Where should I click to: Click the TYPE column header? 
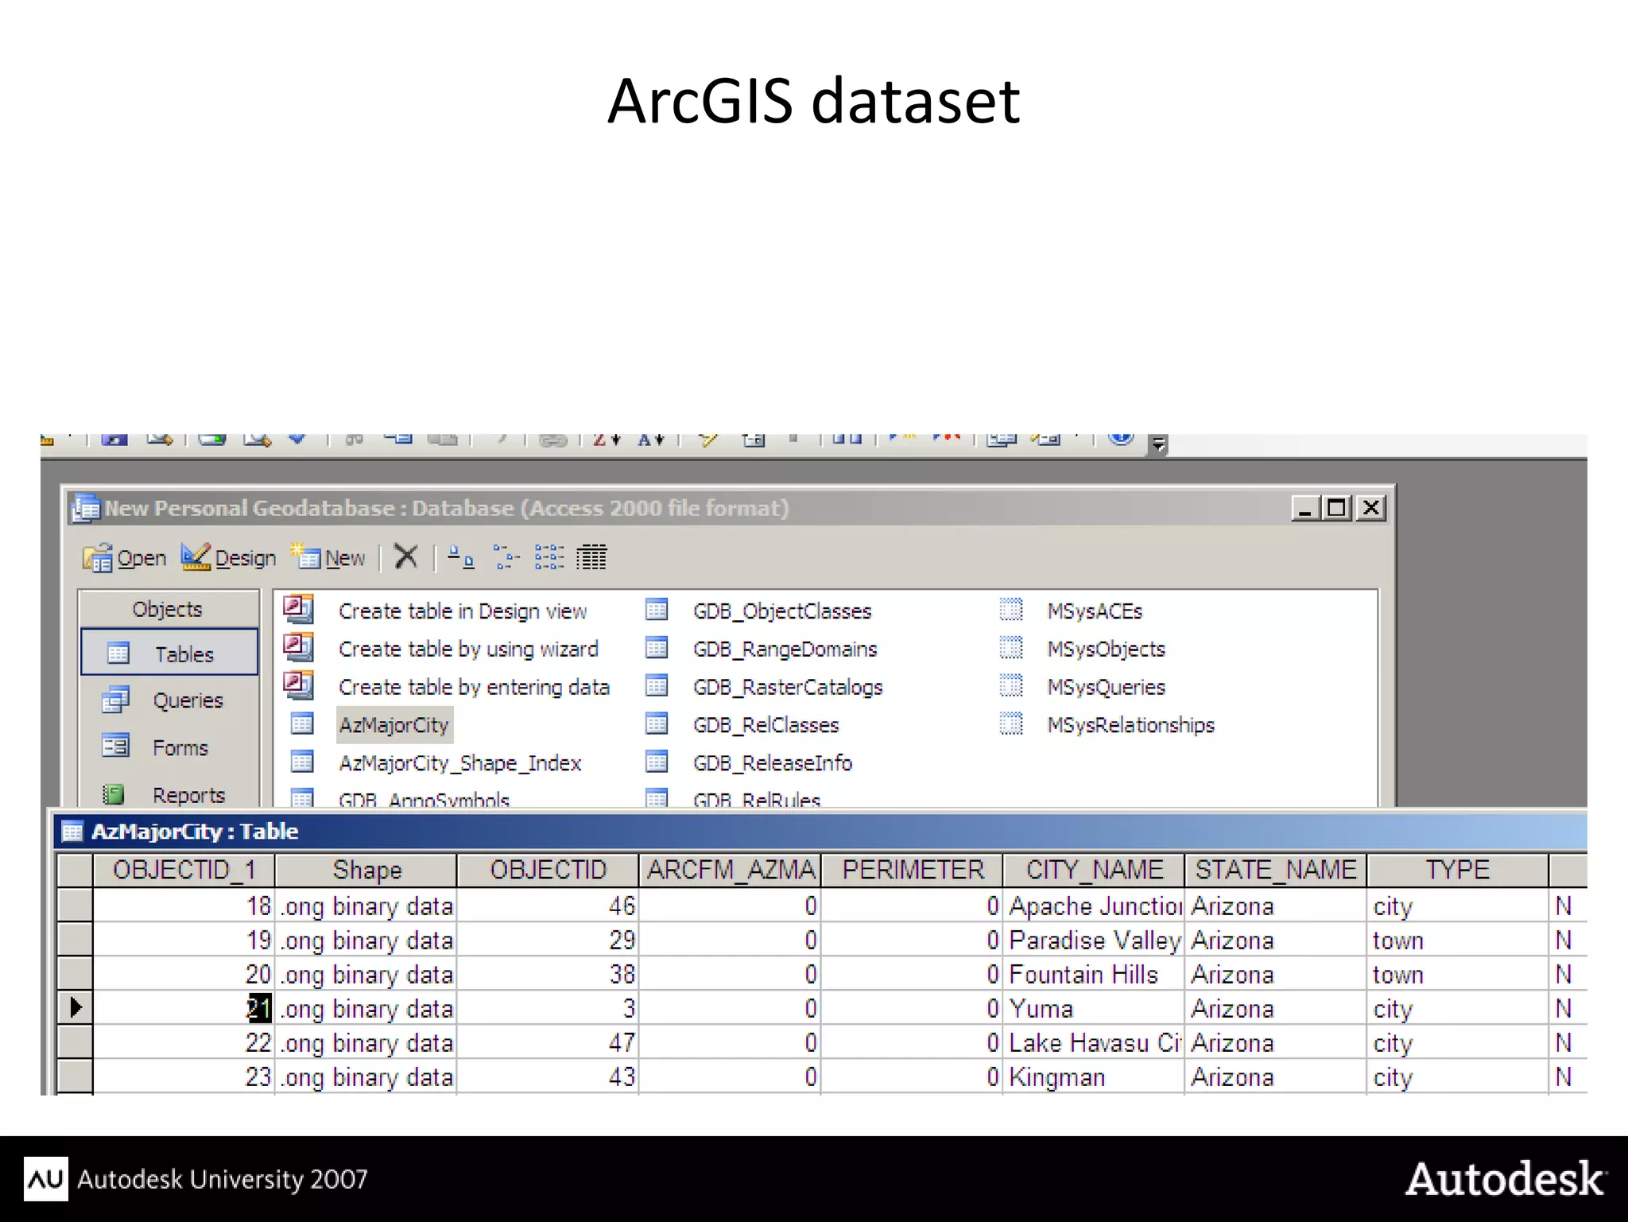click(1459, 870)
